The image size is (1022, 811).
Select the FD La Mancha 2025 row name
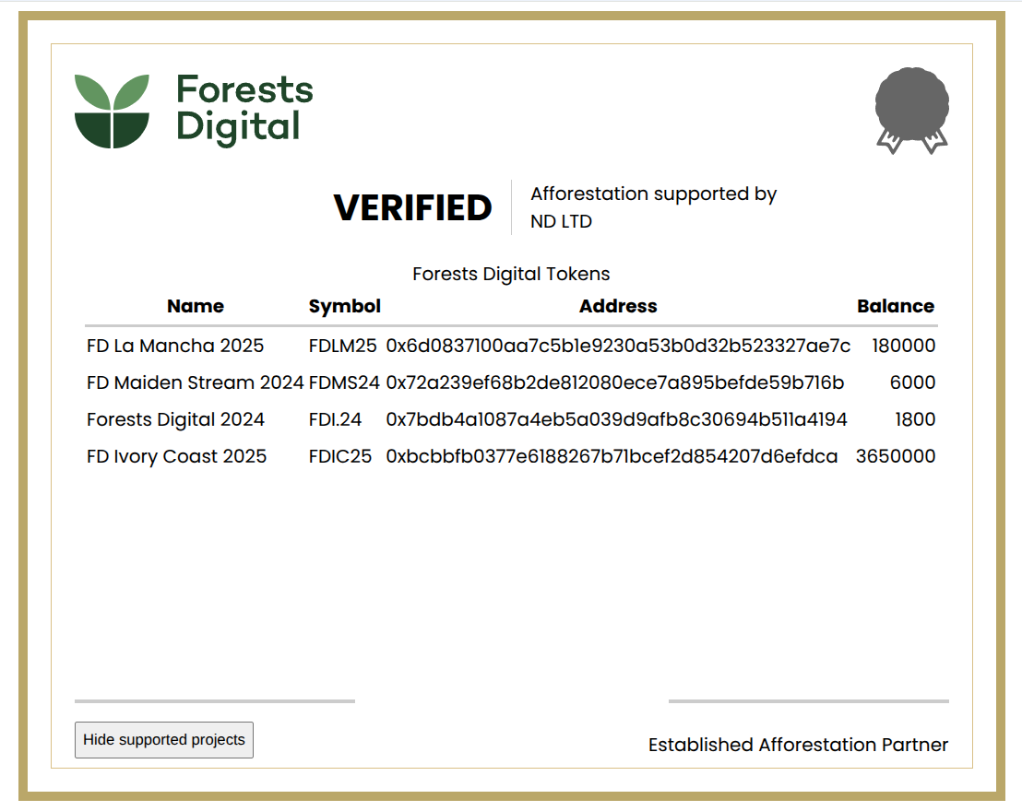[x=175, y=346]
